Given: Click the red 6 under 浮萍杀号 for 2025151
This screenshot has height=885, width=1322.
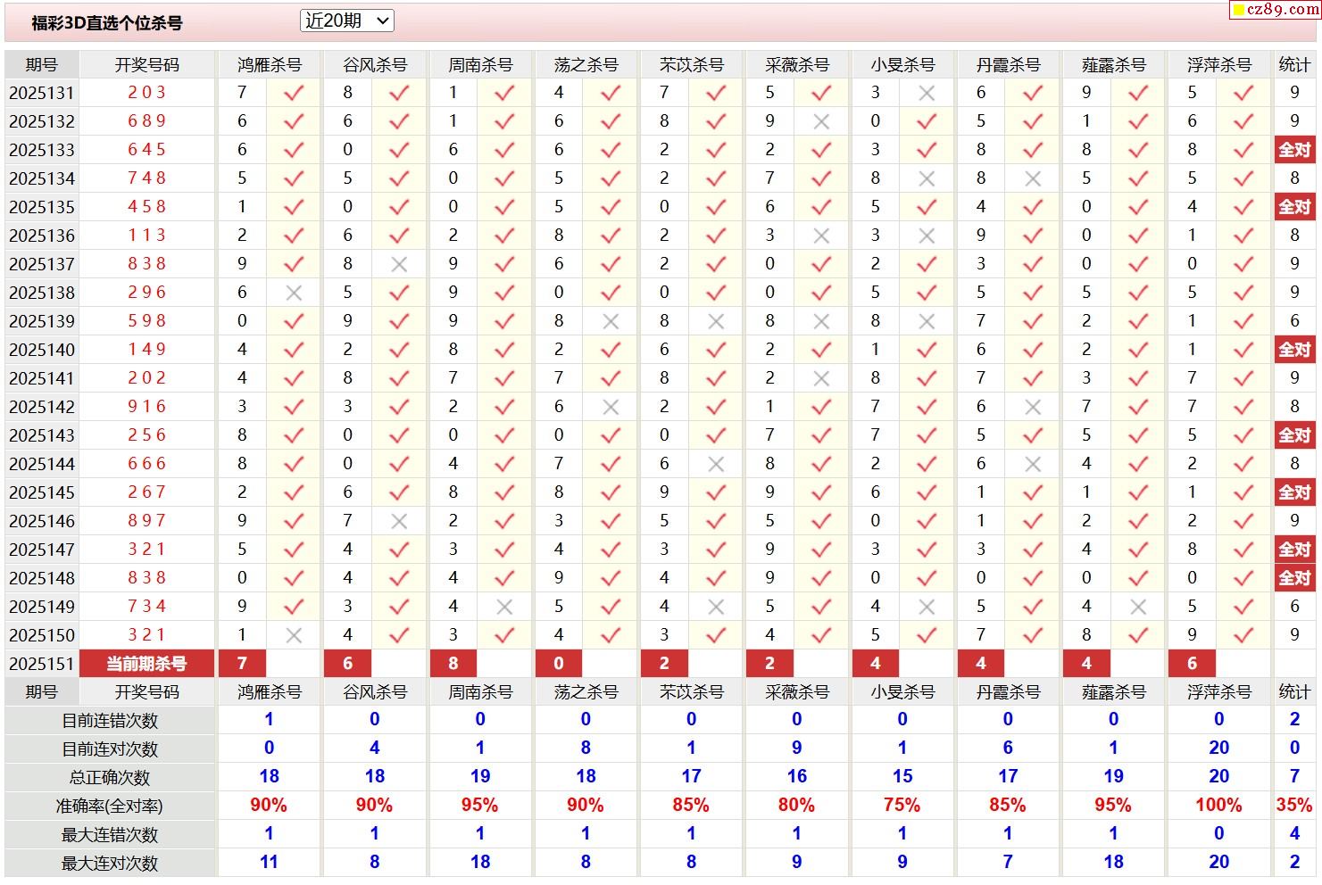Looking at the screenshot, I should 1192,664.
